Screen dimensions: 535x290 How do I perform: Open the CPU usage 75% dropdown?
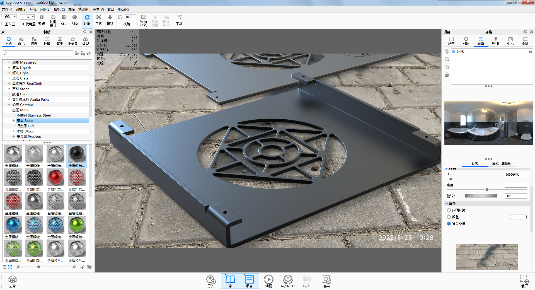point(27,17)
